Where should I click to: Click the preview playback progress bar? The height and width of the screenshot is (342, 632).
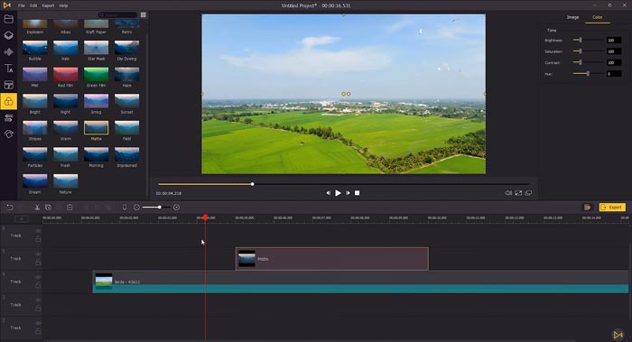(343, 184)
